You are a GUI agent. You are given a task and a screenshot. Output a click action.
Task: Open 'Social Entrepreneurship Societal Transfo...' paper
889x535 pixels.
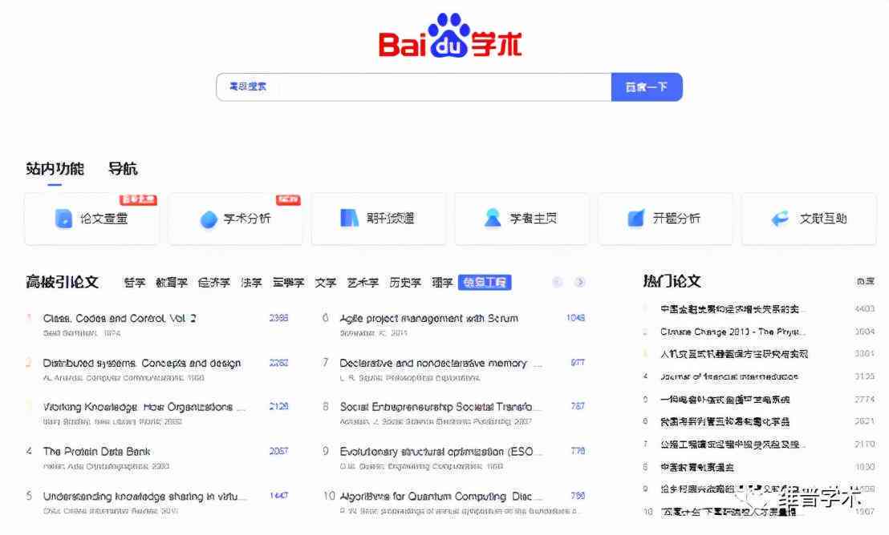click(x=440, y=407)
